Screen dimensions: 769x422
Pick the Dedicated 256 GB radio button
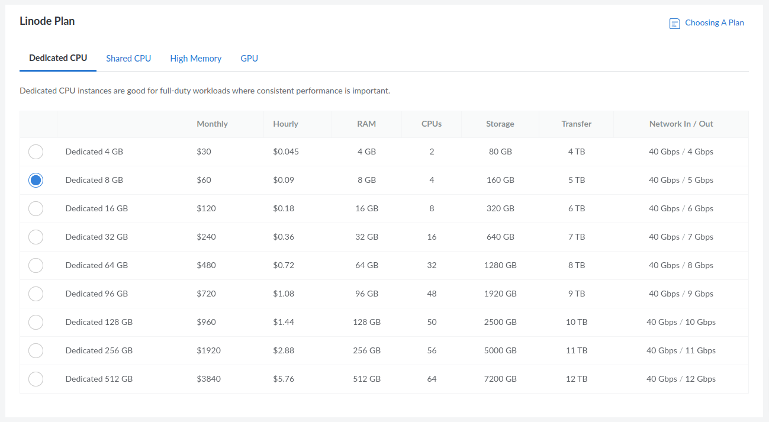(36, 350)
